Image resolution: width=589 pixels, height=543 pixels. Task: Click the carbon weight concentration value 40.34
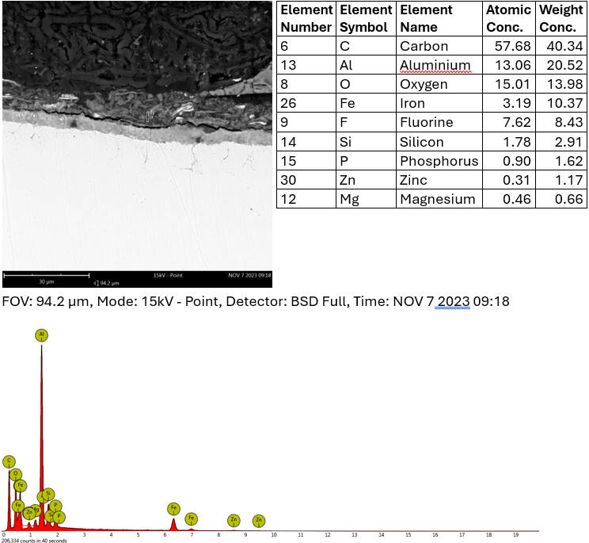564,46
